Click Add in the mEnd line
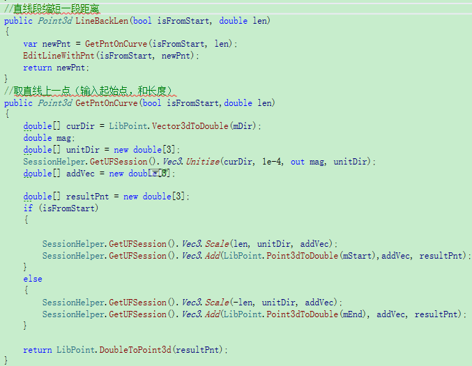 tap(212, 314)
